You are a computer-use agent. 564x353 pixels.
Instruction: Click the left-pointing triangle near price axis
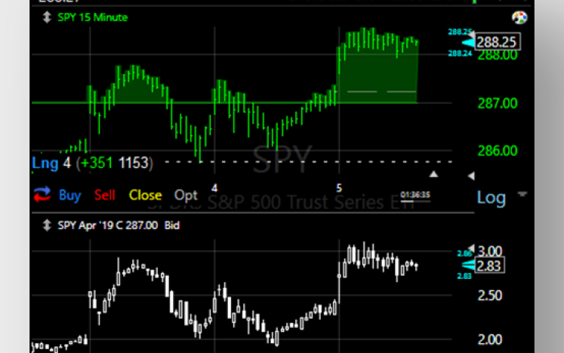tap(471, 176)
